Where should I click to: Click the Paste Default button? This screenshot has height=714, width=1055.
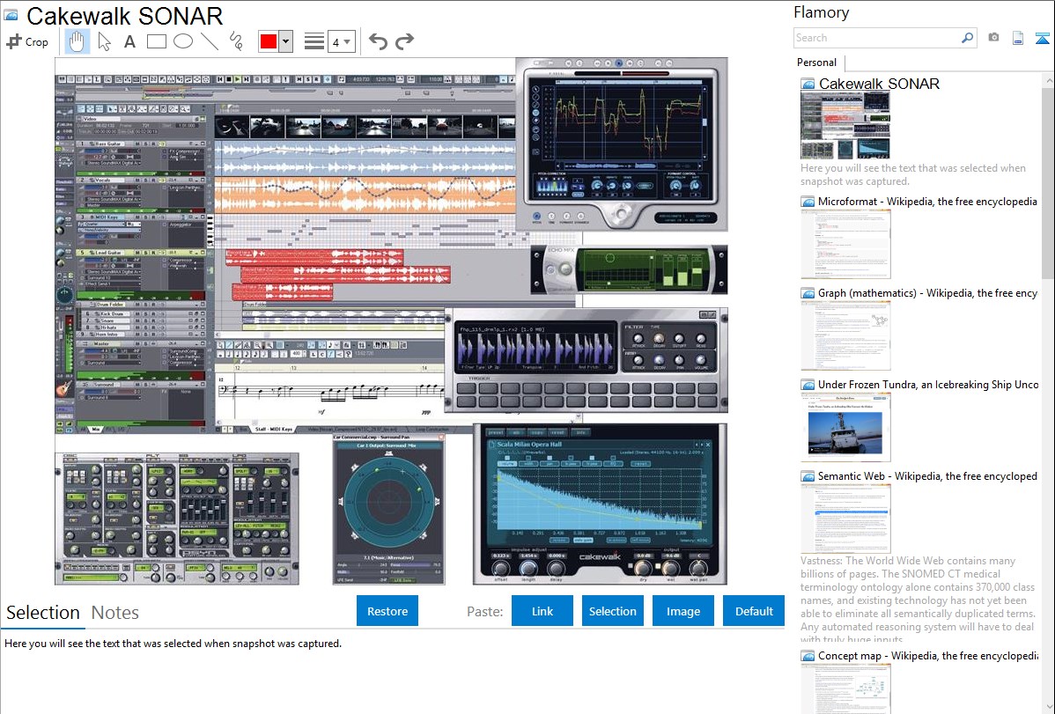point(754,611)
